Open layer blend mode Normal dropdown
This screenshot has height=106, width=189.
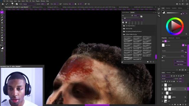point(167,79)
